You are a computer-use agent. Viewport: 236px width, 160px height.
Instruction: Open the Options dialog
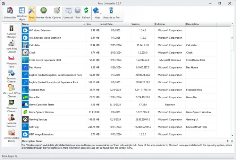pos(57,13)
